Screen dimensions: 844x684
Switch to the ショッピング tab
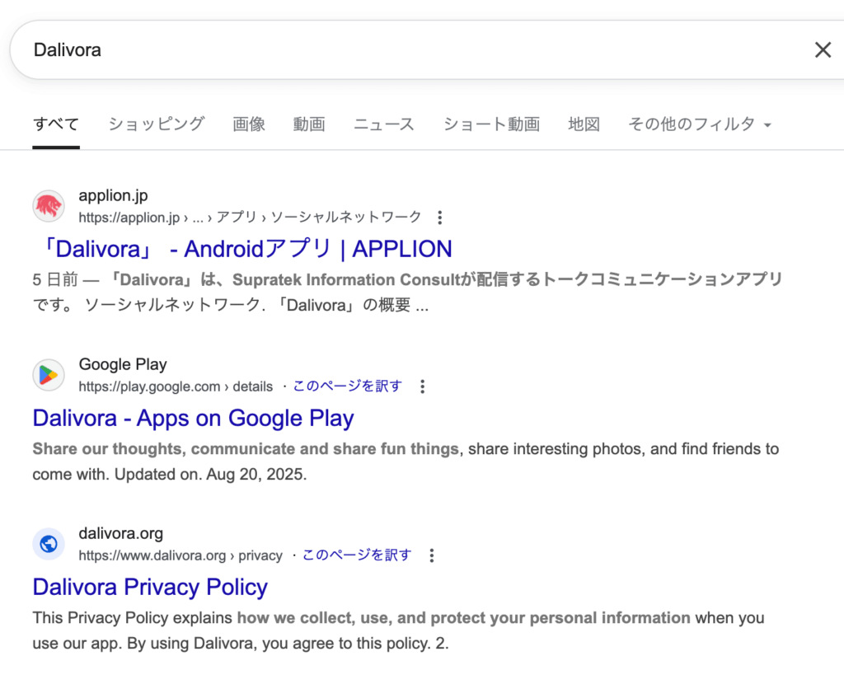156,124
